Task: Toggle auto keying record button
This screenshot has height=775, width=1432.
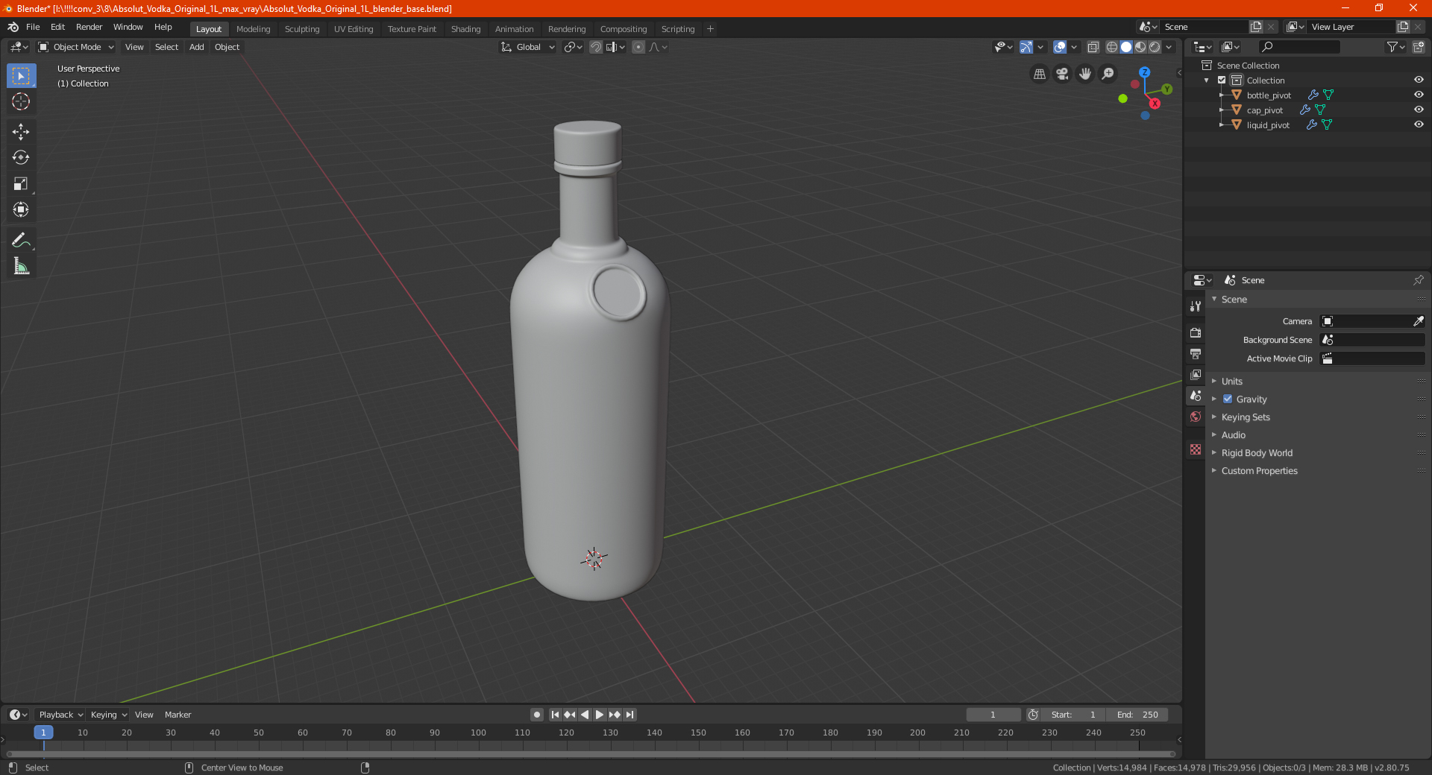Action: tap(536, 715)
